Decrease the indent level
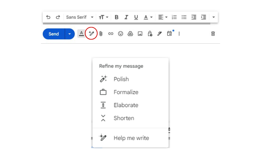Viewport: 261px width, 157px height. point(194,17)
